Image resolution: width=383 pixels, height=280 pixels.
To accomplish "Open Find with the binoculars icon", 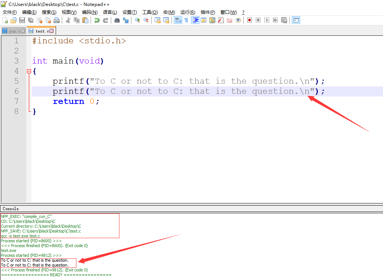I will 117,20.
